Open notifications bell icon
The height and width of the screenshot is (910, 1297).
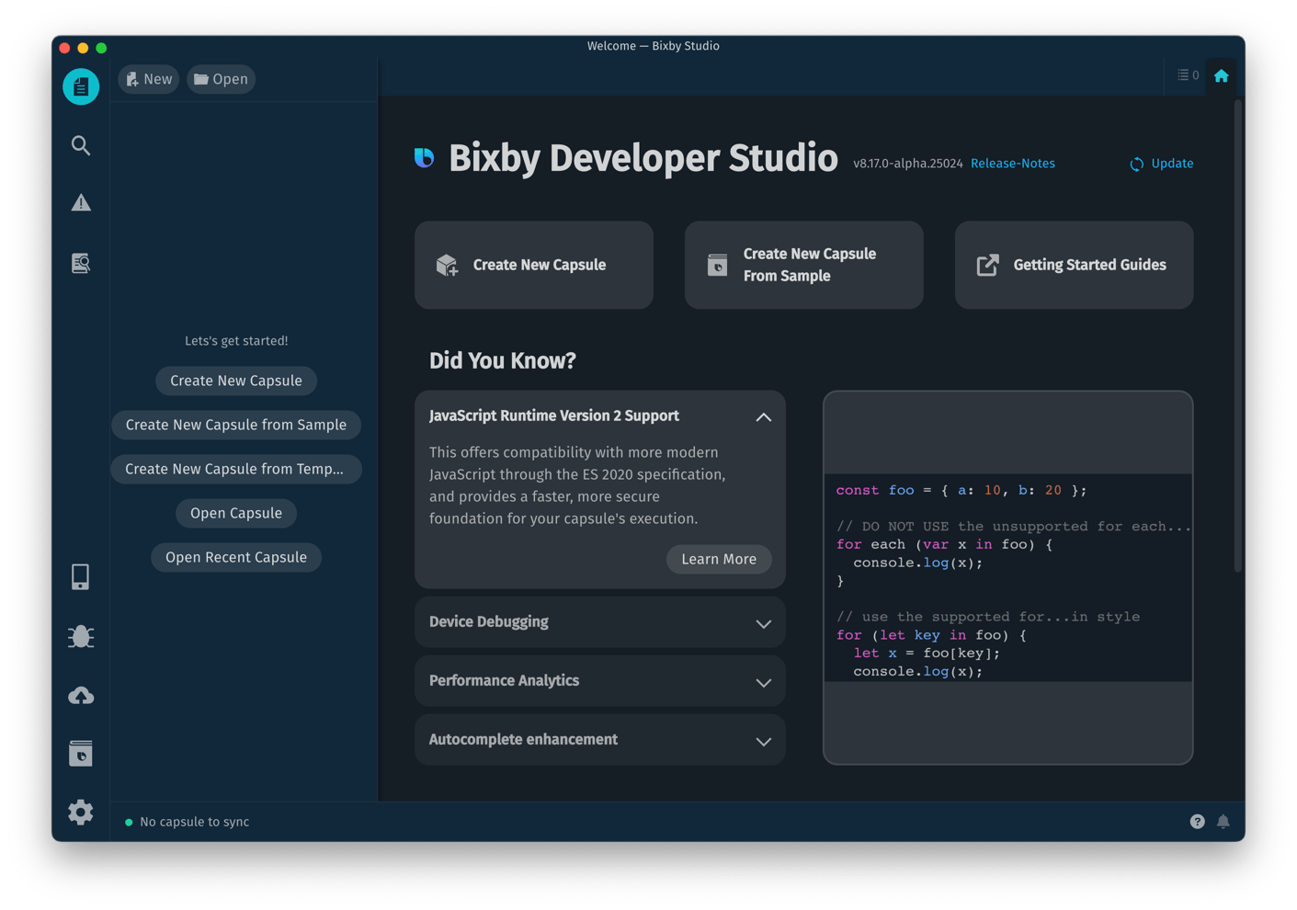point(1223,822)
